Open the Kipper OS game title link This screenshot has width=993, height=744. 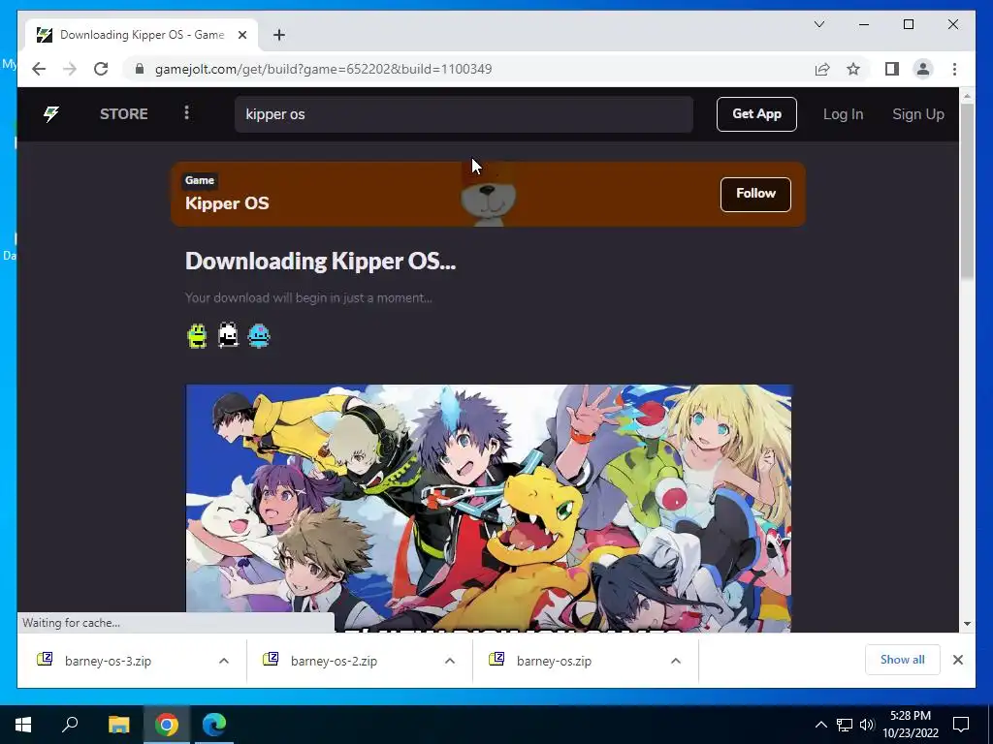[227, 203]
